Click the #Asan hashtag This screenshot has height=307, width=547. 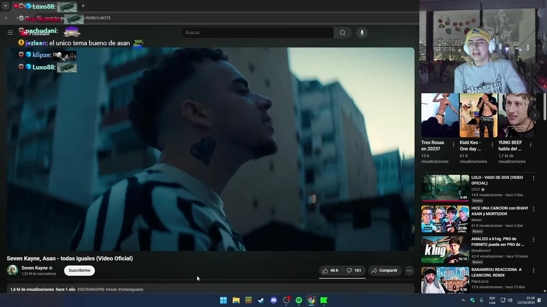click(x=111, y=290)
